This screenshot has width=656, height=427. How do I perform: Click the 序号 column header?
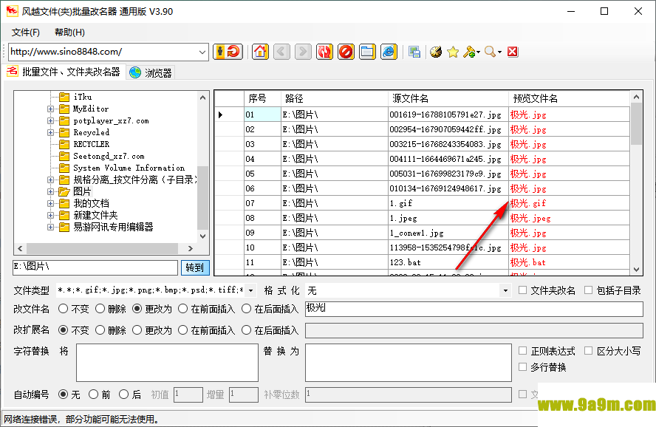pos(262,99)
